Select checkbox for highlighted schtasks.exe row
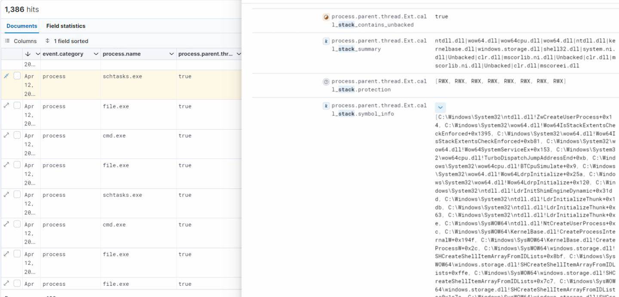This screenshot has height=297, width=619. point(17,76)
